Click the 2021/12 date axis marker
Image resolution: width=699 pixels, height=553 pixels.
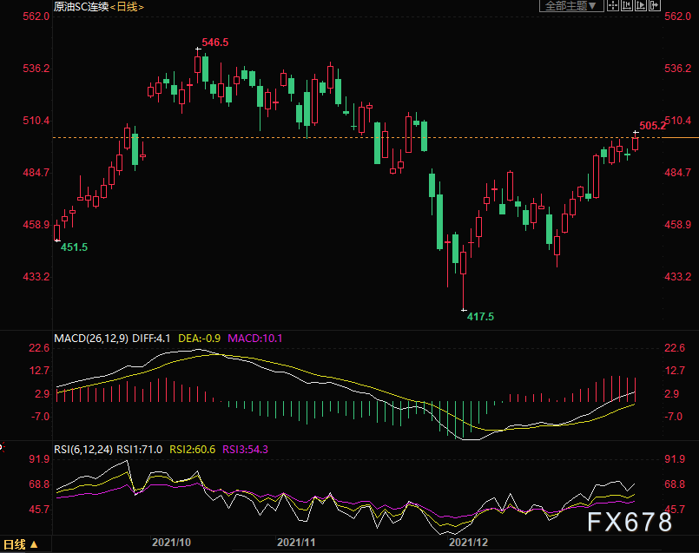coord(468,543)
